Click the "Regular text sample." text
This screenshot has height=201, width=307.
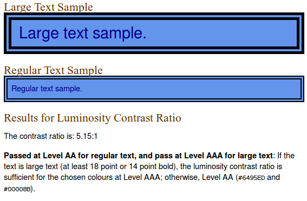pos(47,89)
